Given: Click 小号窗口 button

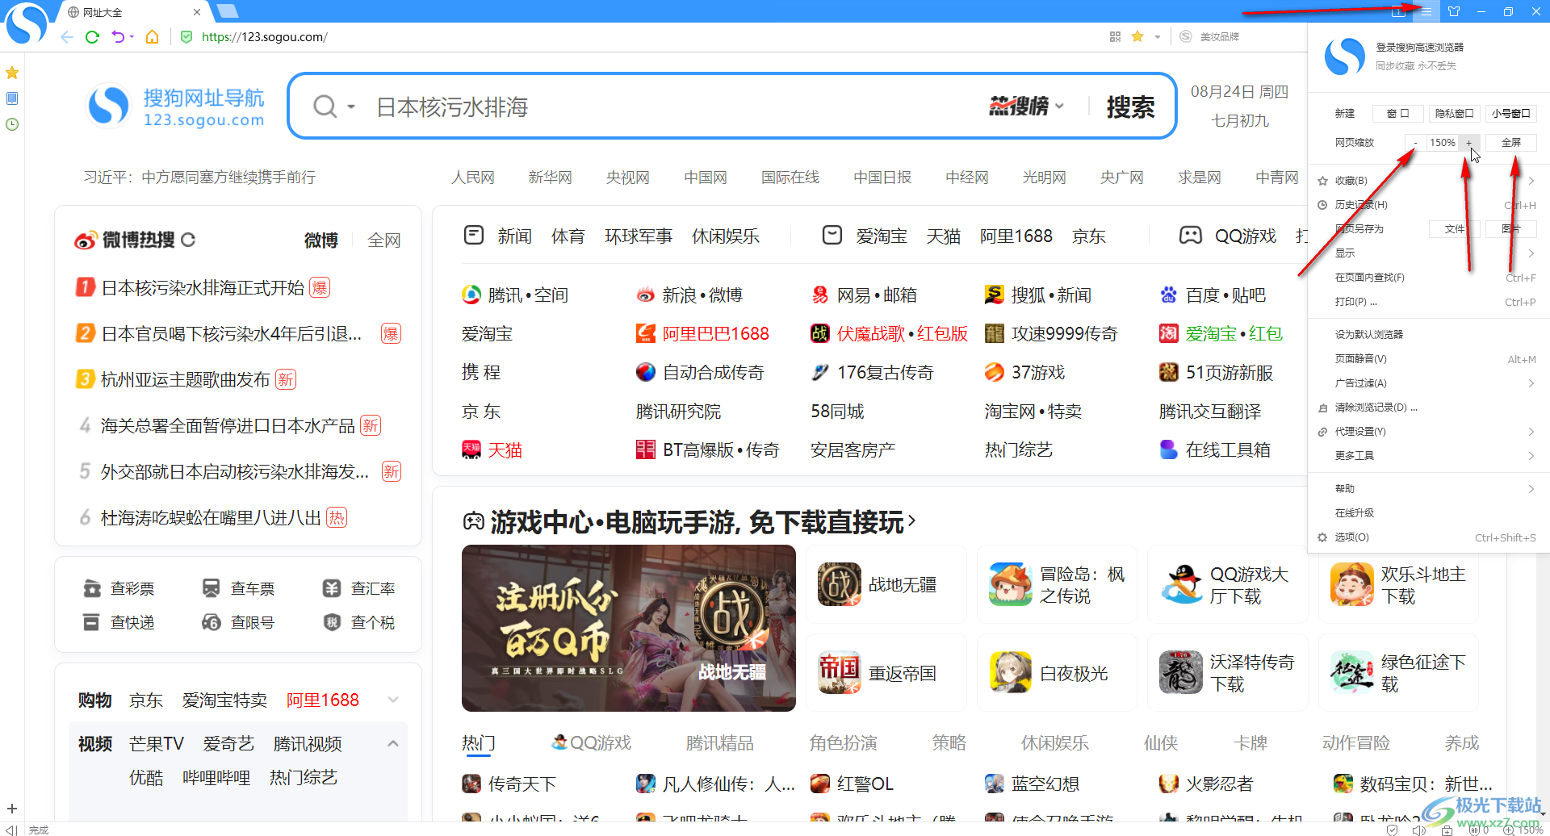Looking at the screenshot, I should pyautogui.click(x=1510, y=113).
